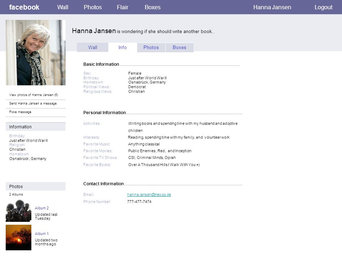Click the Information sidebar header
The width and height of the screenshot is (342, 256).
pos(36,127)
